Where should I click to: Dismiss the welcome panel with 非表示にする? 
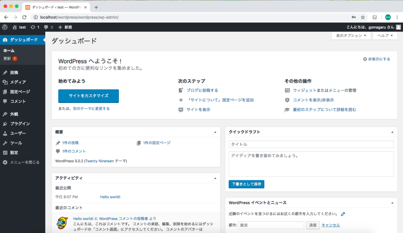376,59
